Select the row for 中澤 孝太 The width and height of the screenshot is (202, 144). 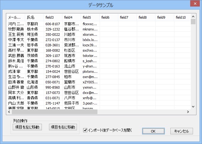pyautogui.click(x=16, y=40)
